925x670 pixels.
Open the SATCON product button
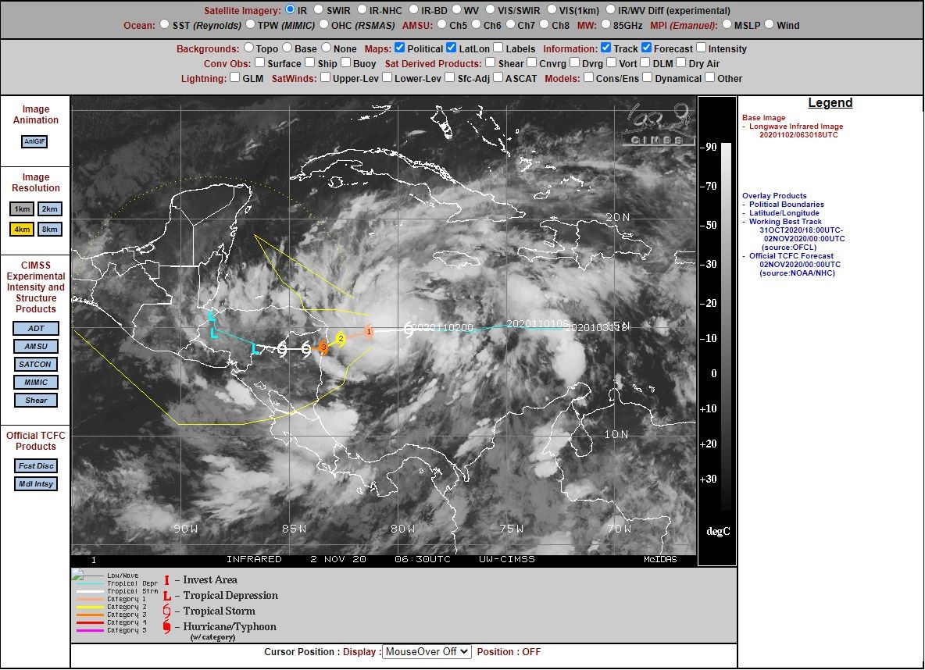pyautogui.click(x=35, y=365)
